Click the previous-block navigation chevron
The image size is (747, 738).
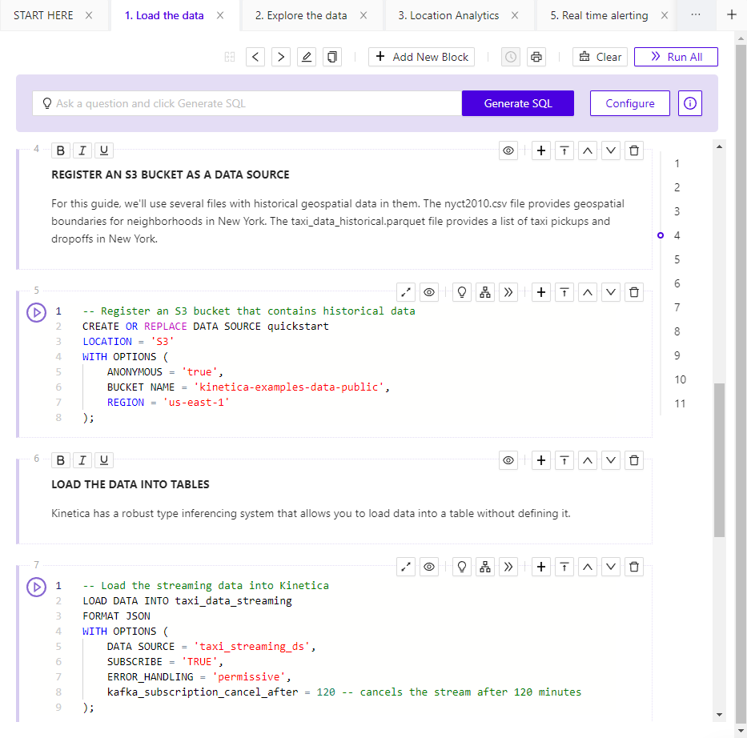point(255,57)
